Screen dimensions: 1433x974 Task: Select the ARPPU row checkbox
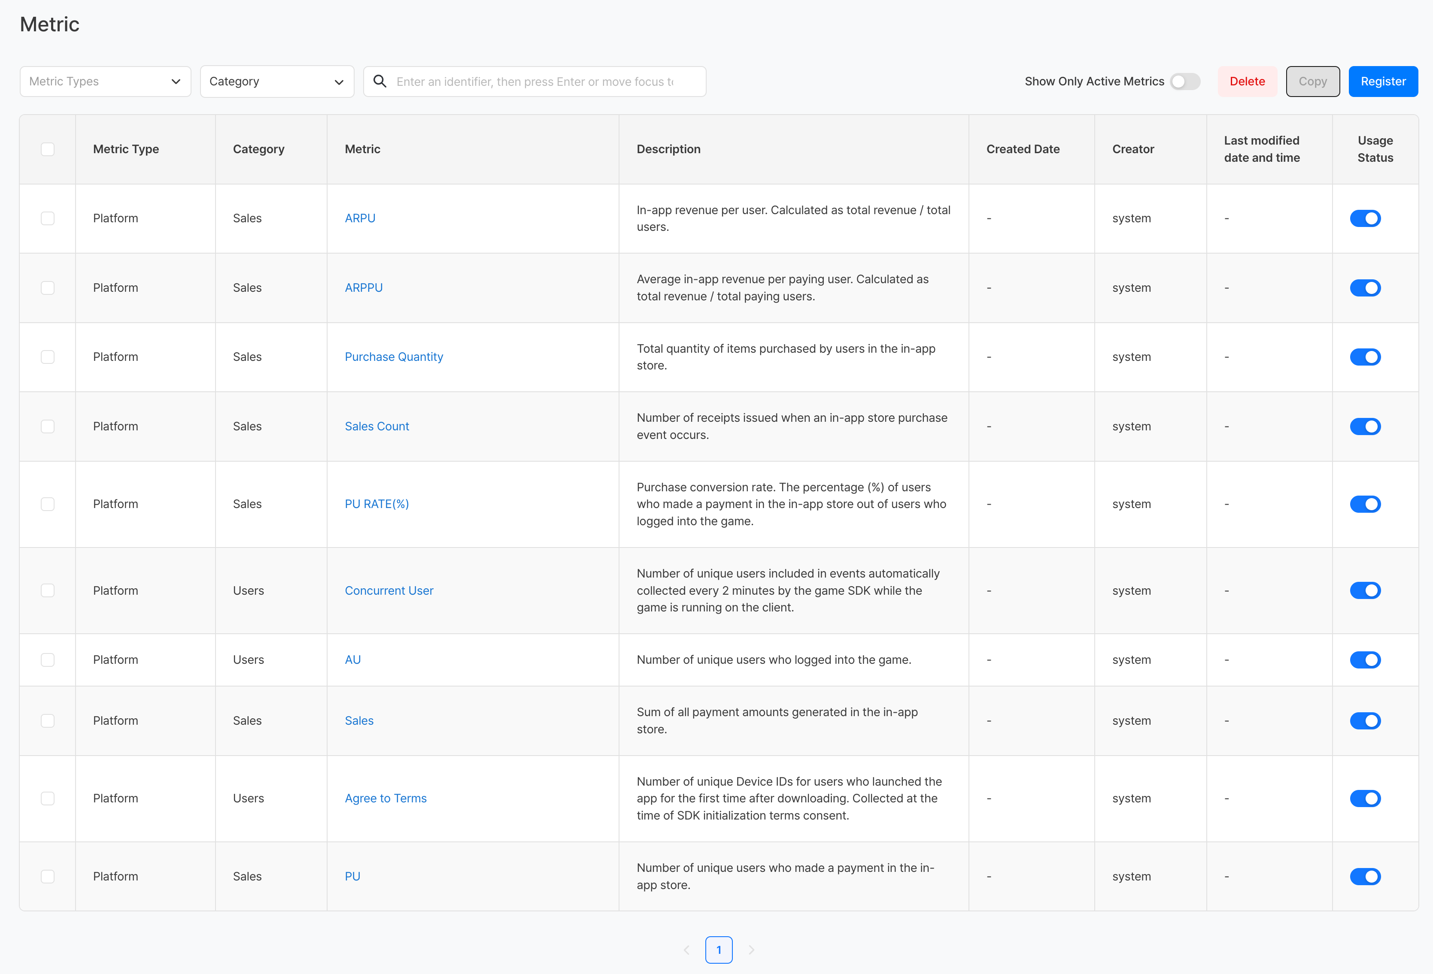(x=48, y=288)
